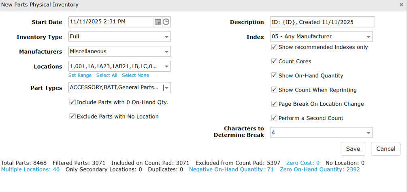Save the new physical inventory
The image size is (407, 192).
coord(353,149)
